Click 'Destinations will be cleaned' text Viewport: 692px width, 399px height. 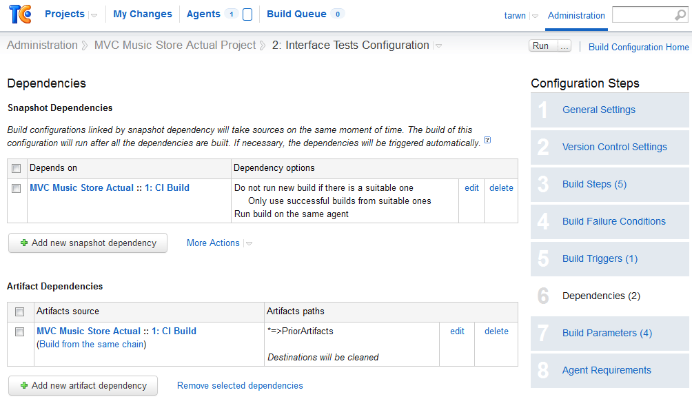tap(323, 358)
